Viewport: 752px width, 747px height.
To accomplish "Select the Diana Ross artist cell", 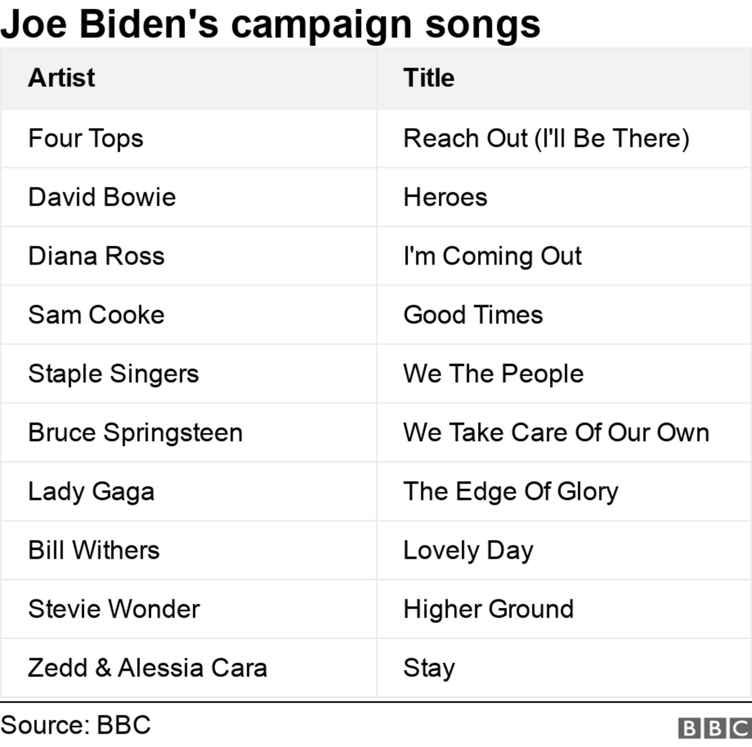I will pos(96,256).
